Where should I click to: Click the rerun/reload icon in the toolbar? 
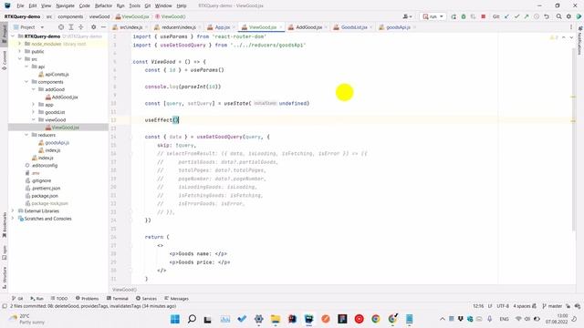click(454, 16)
